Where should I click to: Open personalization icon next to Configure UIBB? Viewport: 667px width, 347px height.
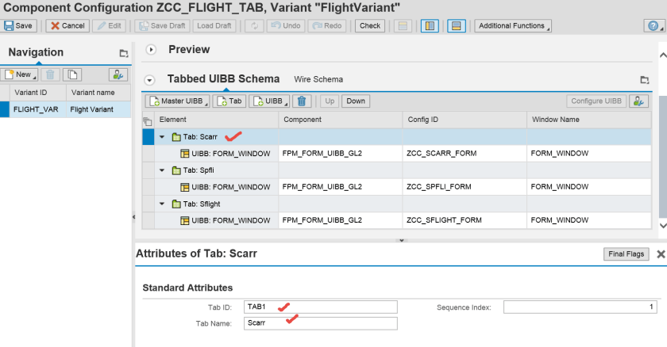tap(638, 101)
